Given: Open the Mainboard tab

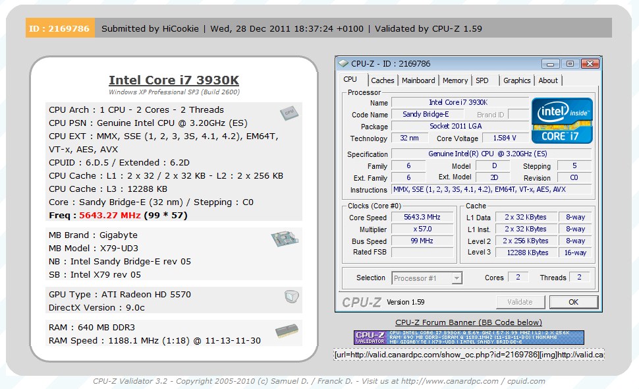Looking at the screenshot, I should [x=418, y=80].
